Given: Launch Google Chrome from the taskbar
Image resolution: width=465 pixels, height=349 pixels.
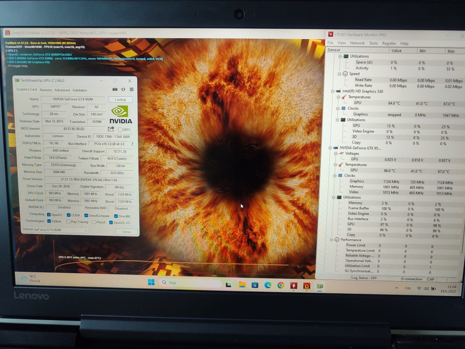Looking at the screenshot, I should (280, 286).
